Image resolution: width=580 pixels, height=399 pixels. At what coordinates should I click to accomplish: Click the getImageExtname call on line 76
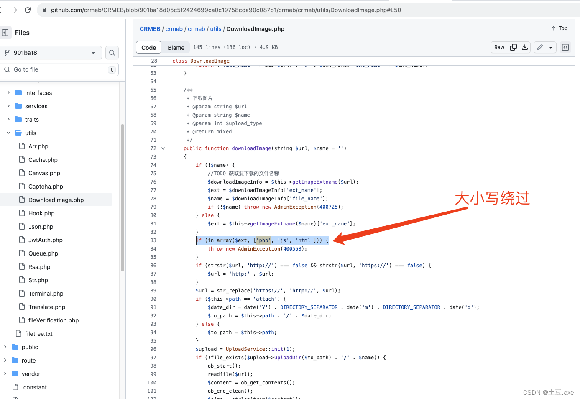(315, 182)
